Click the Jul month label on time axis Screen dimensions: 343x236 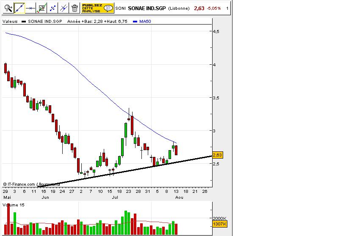click(x=115, y=198)
